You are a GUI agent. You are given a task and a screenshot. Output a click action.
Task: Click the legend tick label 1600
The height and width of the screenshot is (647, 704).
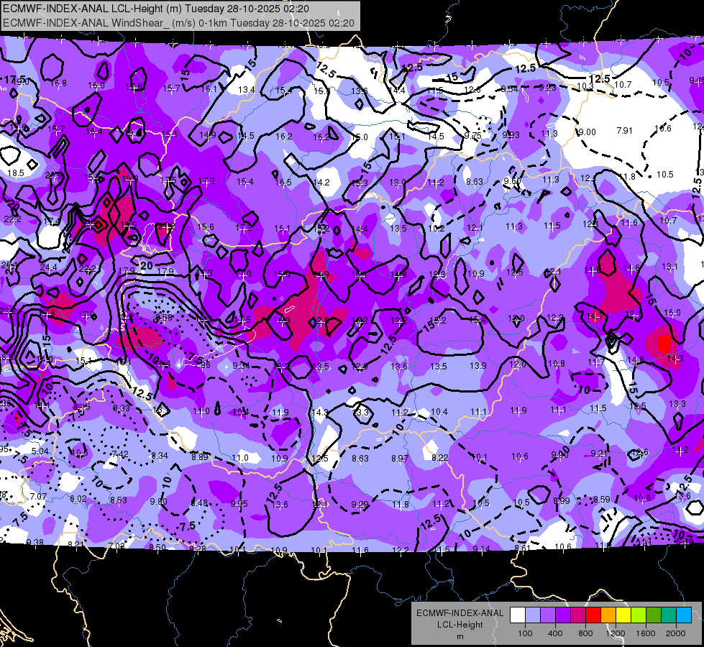pyautogui.click(x=646, y=633)
